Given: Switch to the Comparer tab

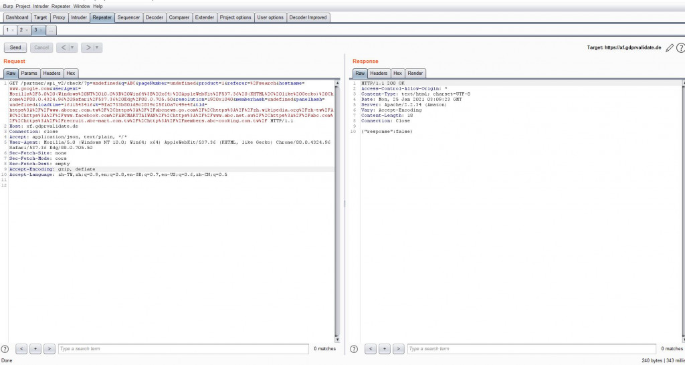Looking at the screenshot, I should coord(179,17).
